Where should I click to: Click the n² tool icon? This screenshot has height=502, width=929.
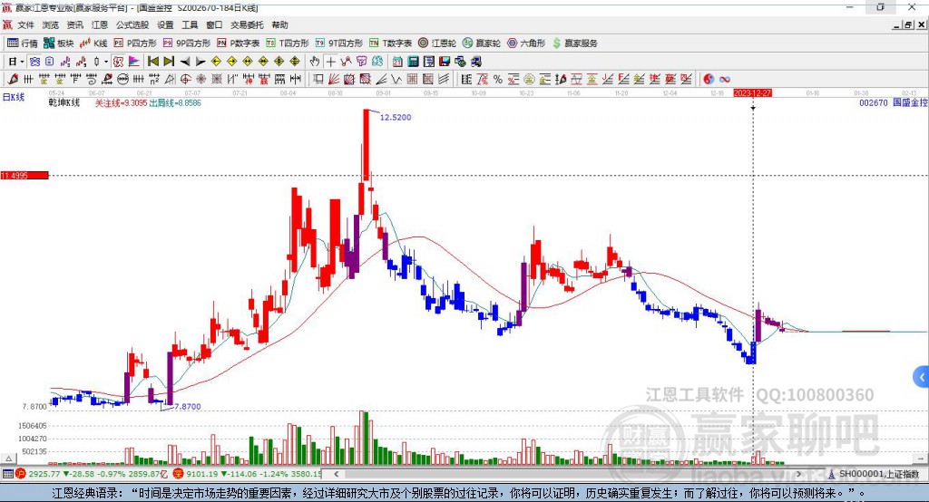pos(154,79)
